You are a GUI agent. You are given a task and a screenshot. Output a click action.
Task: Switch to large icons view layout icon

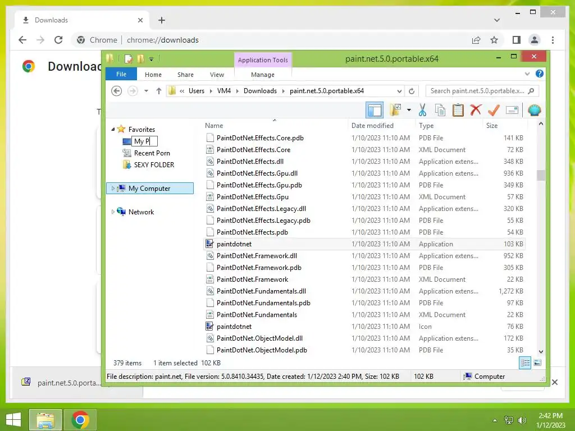537,363
